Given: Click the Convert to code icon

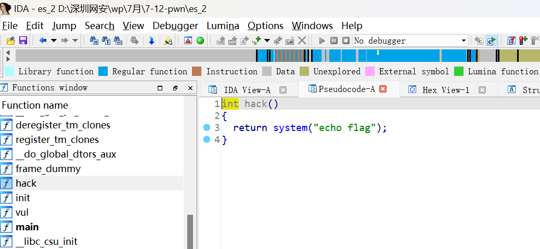Looking at the screenshot, I should [221, 41].
